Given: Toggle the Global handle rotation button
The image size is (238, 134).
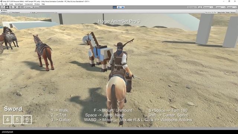Looking at the screenshot, I should coord(36,7).
